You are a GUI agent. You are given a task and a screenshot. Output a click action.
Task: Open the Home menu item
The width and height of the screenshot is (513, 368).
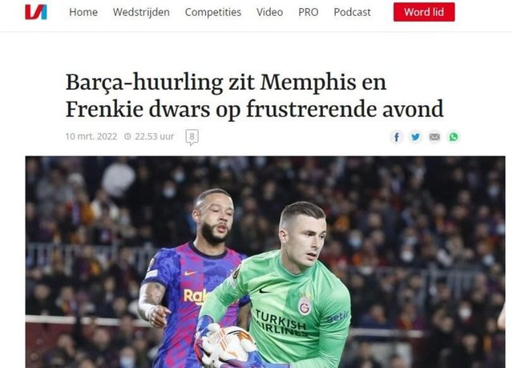pos(83,12)
